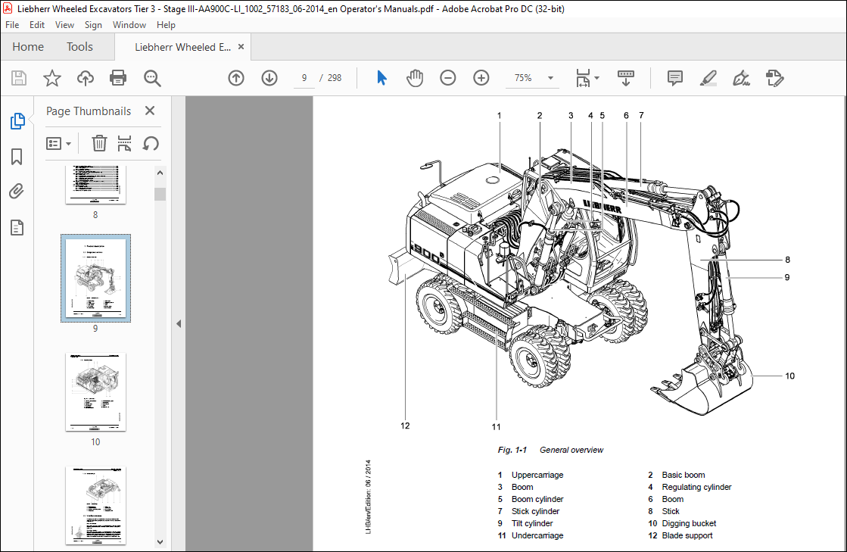
Task: Add a sticky note comment
Action: [x=675, y=78]
